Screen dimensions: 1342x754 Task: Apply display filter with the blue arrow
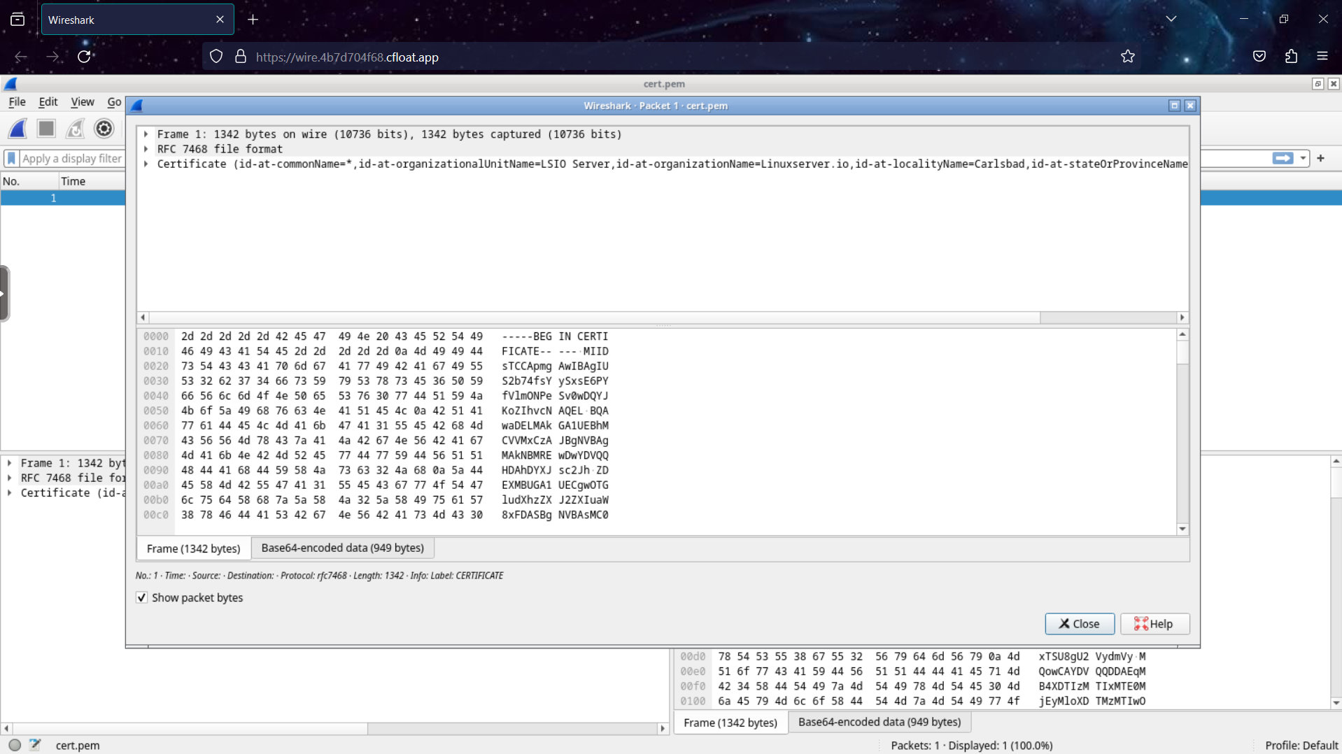1283,158
